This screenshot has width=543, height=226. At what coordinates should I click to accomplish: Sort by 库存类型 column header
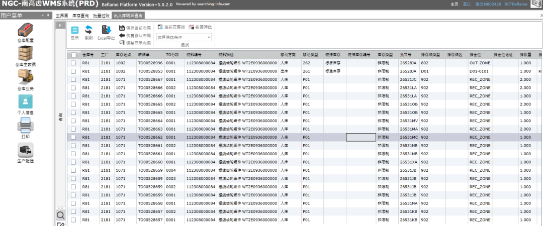(x=387, y=55)
